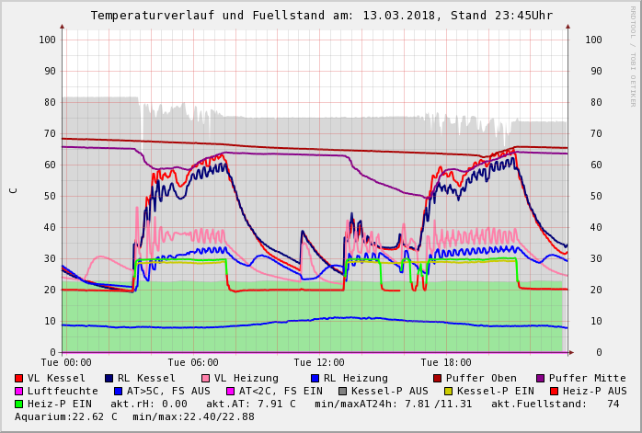Click the blue RL Heizung legend swatch
Screen dimensions: 642x433
pyautogui.click(x=315, y=379)
